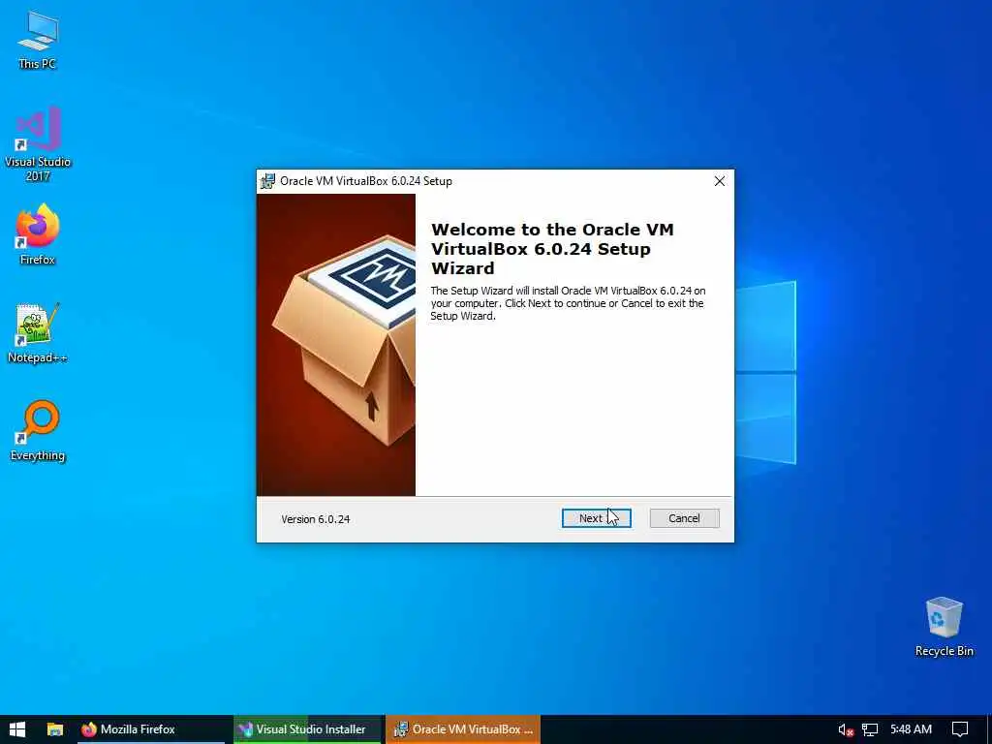
Task: Click Next in VirtualBox Setup Wizard
Action: 596,518
